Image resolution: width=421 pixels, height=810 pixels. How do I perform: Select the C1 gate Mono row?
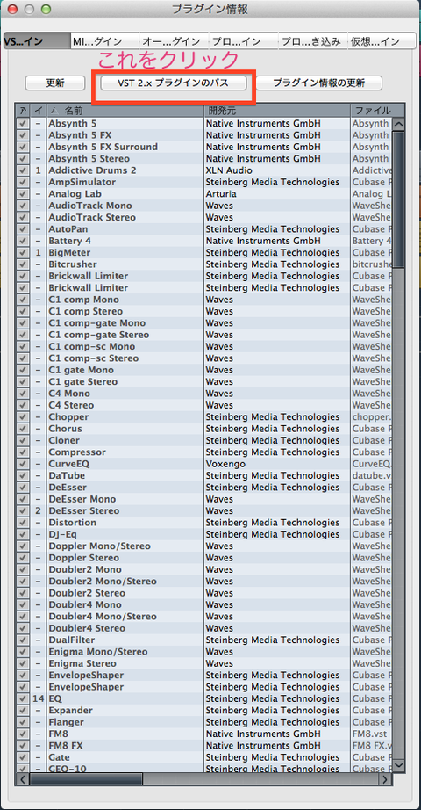[205, 370]
